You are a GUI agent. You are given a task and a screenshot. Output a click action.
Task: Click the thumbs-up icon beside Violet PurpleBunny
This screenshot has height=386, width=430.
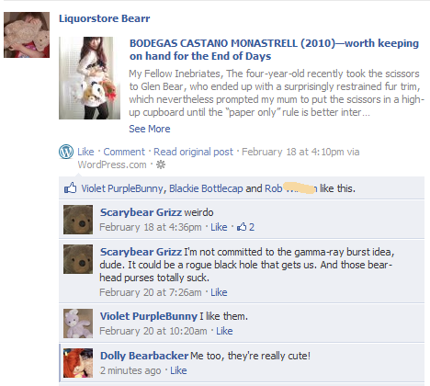coord(70,187)
